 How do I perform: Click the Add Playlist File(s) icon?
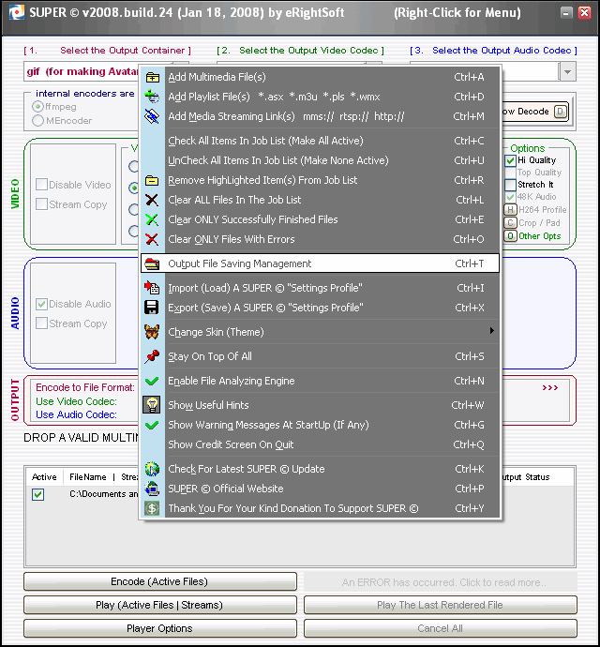(x=152, y=97)
